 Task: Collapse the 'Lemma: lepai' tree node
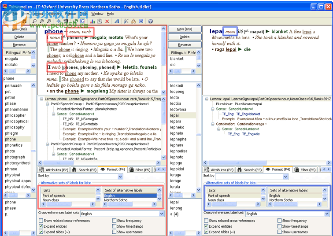pos(207,99)
